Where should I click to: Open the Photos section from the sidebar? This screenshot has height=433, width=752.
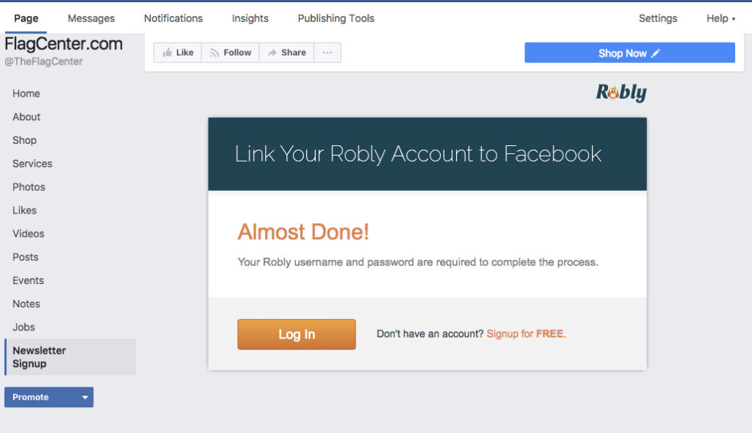[x=29, y=187]
